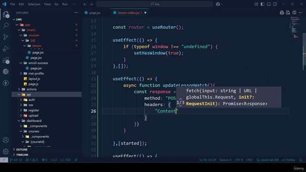This screenshot has width=306, height=172.
Task: Collapse the [id] folder
Action: 23,41
